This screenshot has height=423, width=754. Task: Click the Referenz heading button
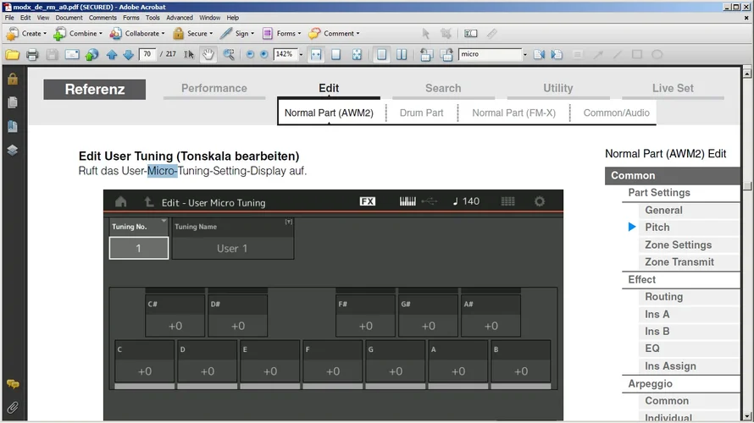tap(95, 90)
